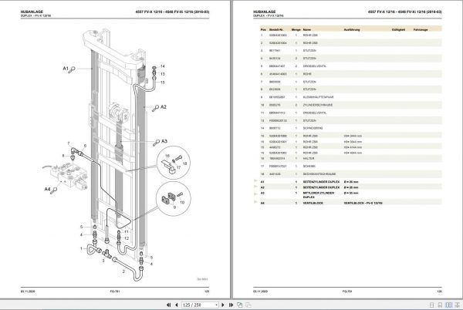Click callout number 10 in detail circle
Image resolution: width=463 pixels, height=310 pixels.
click(x=182, y=202)
